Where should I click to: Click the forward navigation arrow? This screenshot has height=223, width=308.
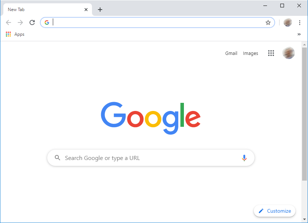coord(20,22)
